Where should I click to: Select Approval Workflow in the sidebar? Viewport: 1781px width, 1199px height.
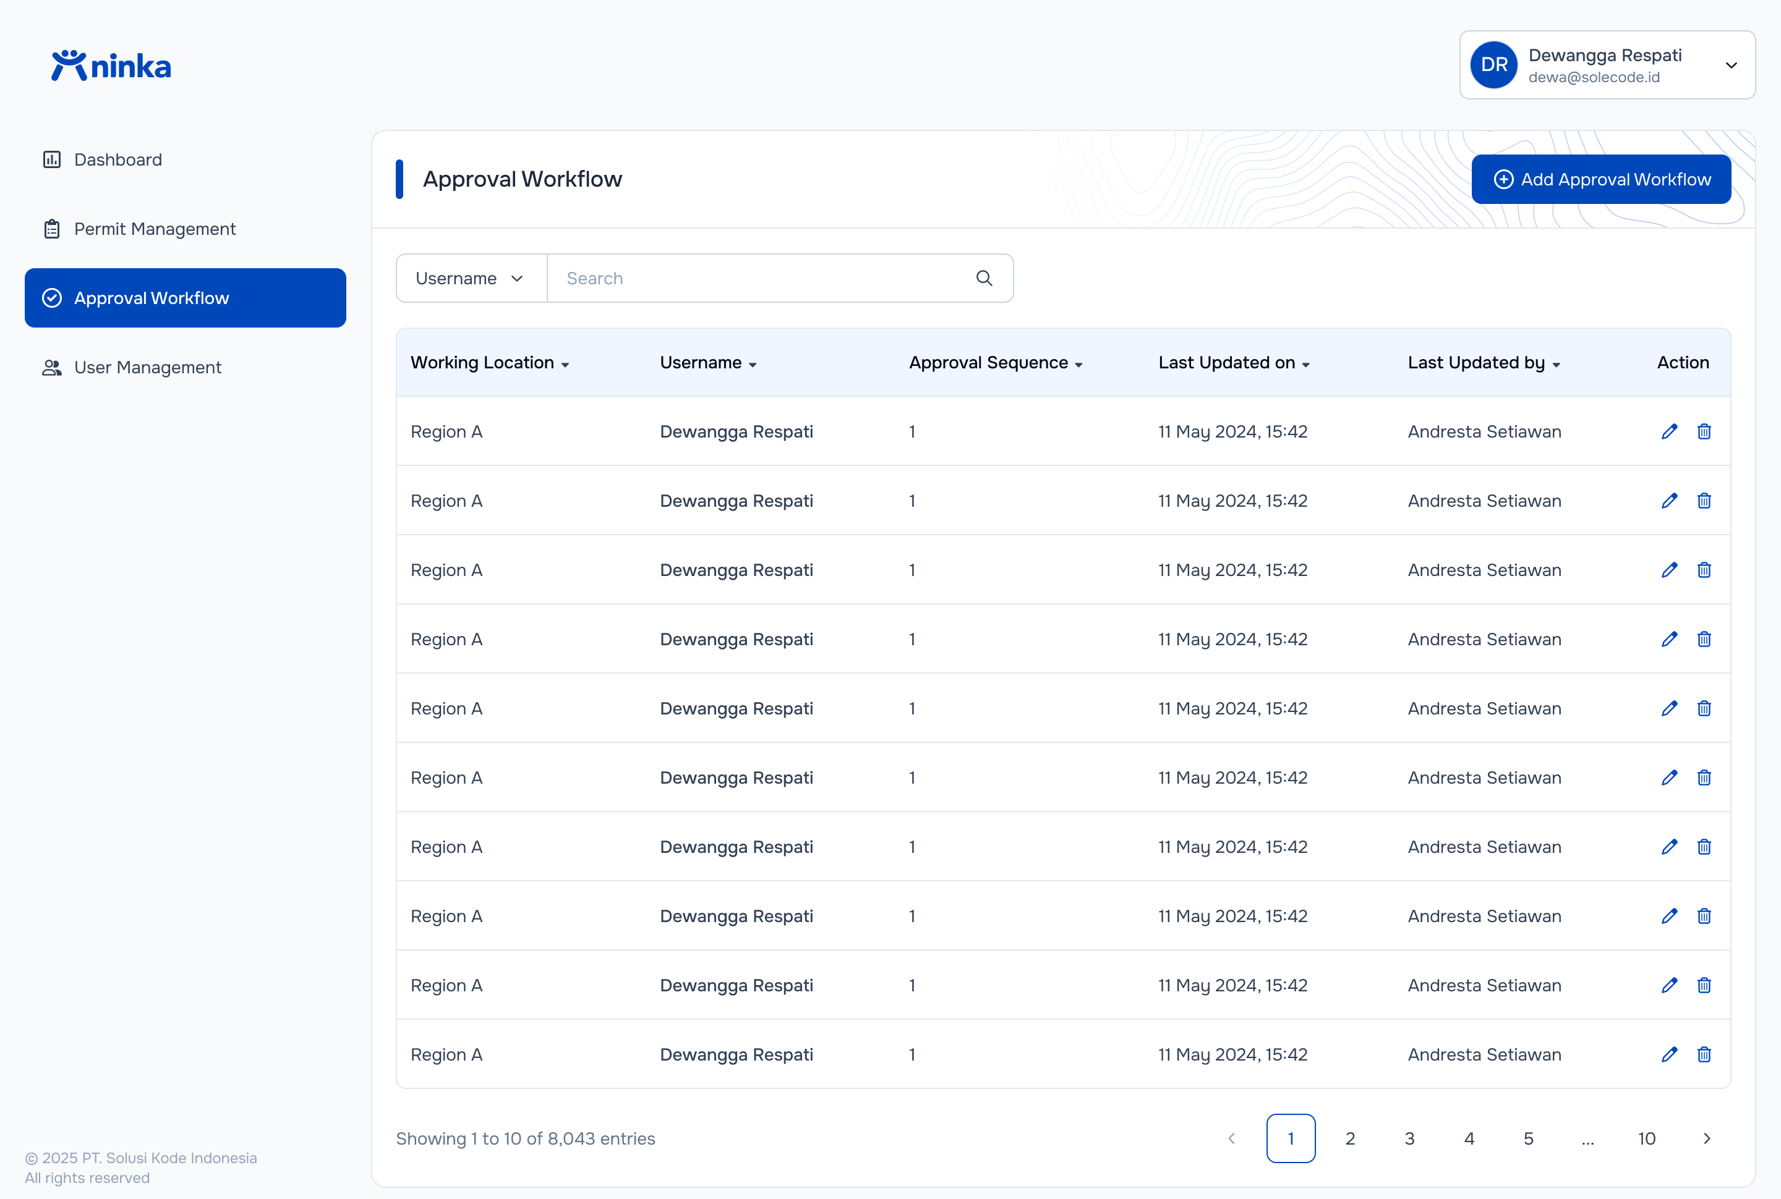(185, 297)
